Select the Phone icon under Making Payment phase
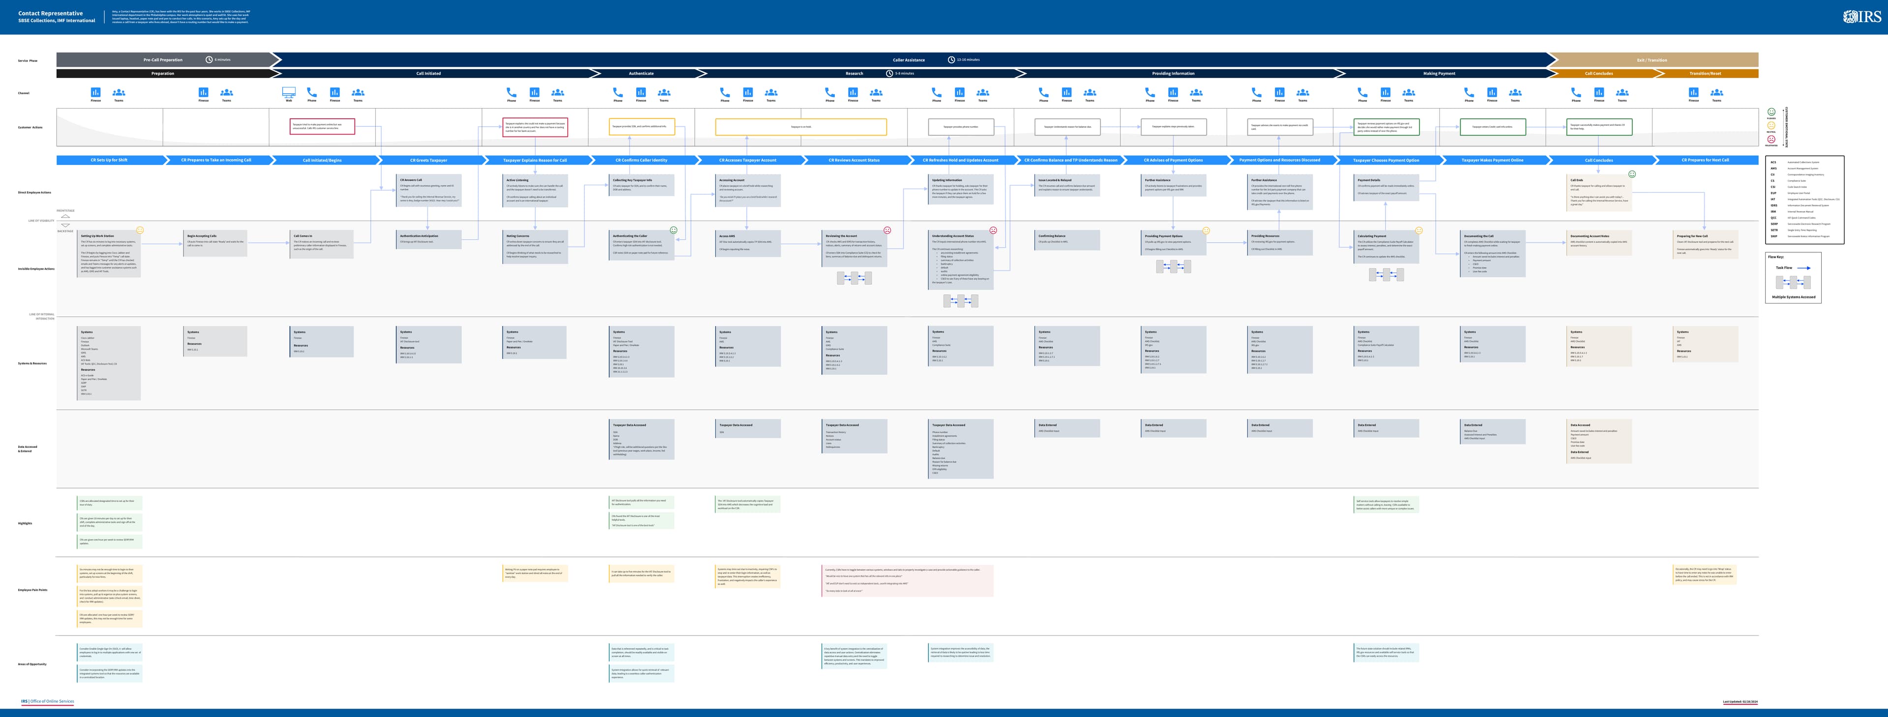 click(1362, 93)
